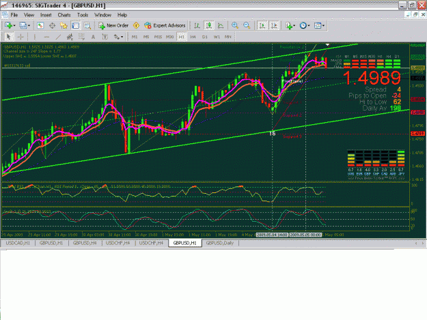Click the chart shift triangle marker
The image size is (427, 320).
[x=328, y=44]
